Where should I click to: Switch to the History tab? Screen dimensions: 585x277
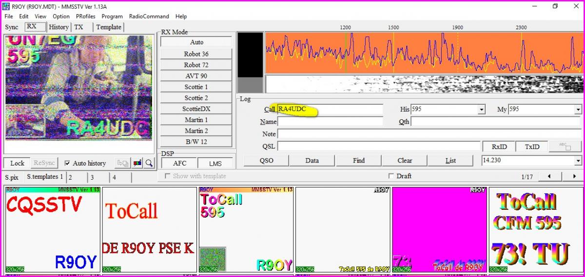[x=58, y=27]
